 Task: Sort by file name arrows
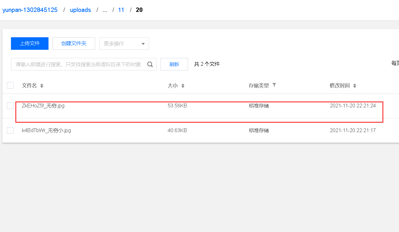point(42,86)
